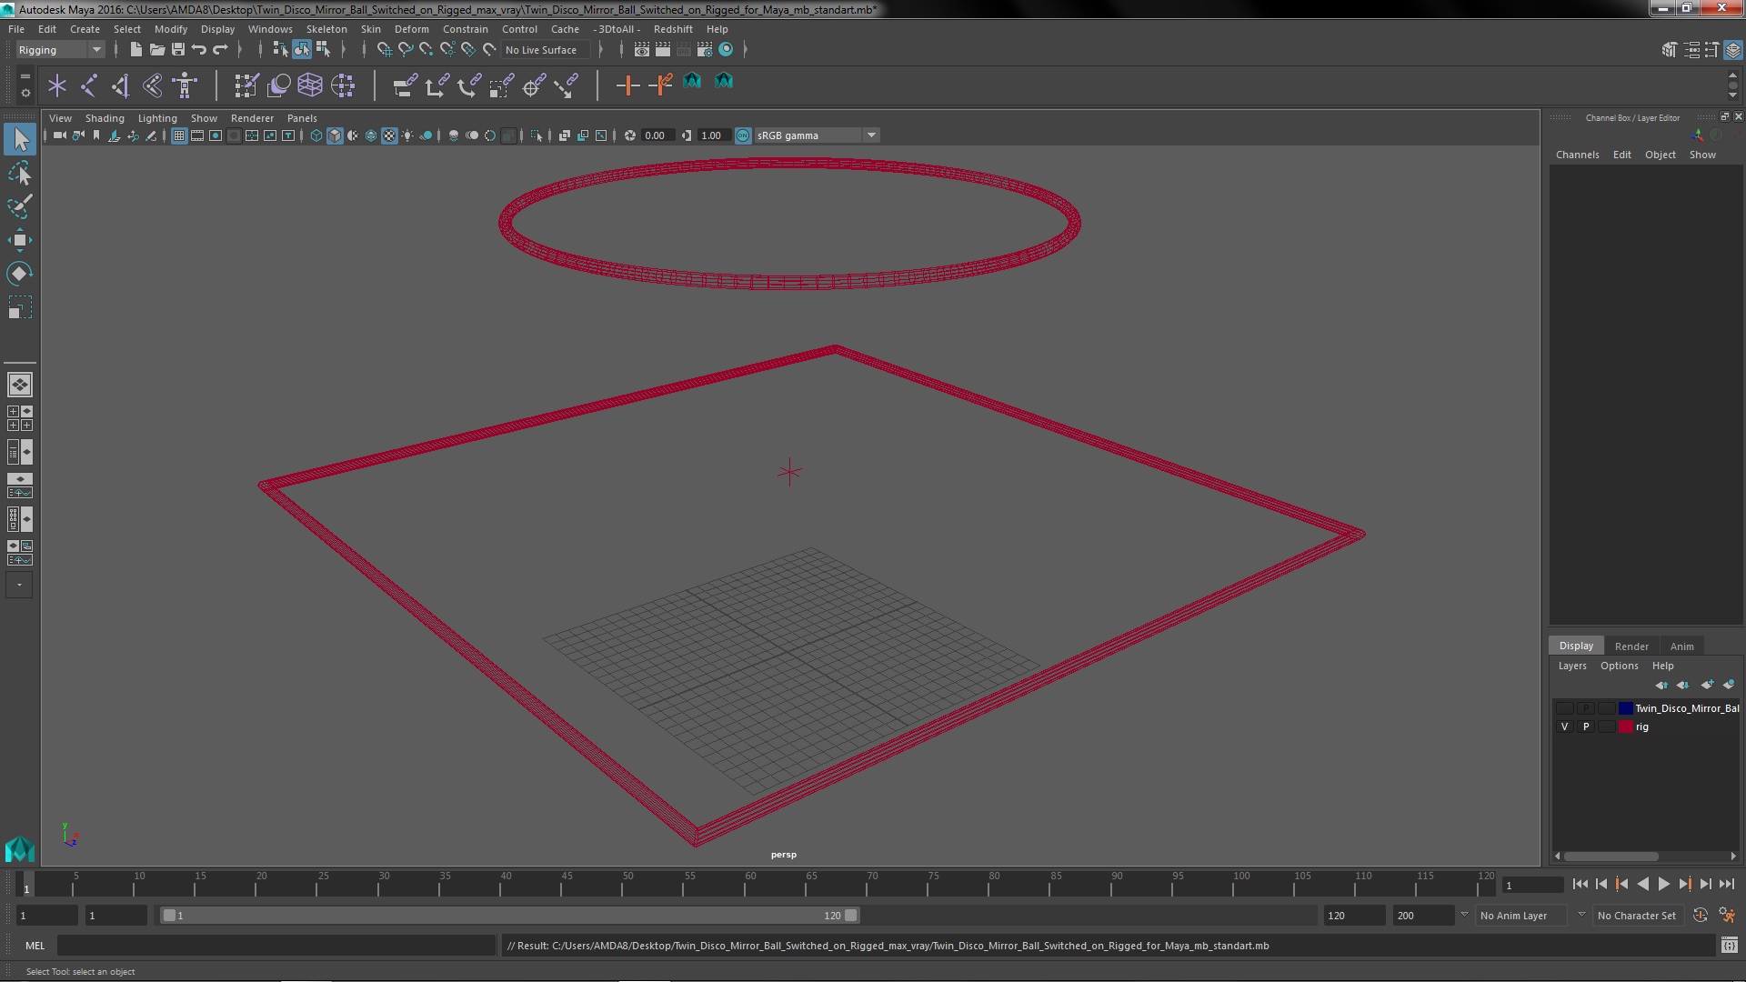
Task: Create a new scene
Action: 135,50
